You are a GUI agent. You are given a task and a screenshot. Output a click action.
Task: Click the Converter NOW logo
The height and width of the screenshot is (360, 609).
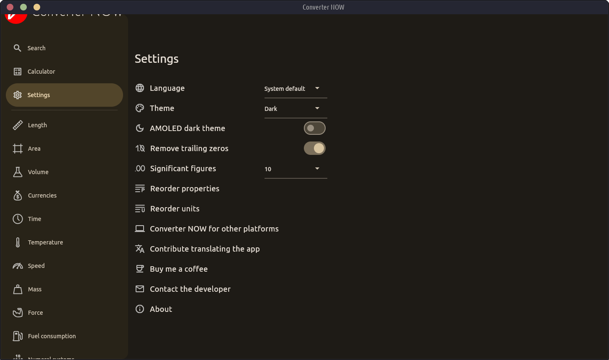[x=16, y=19]
